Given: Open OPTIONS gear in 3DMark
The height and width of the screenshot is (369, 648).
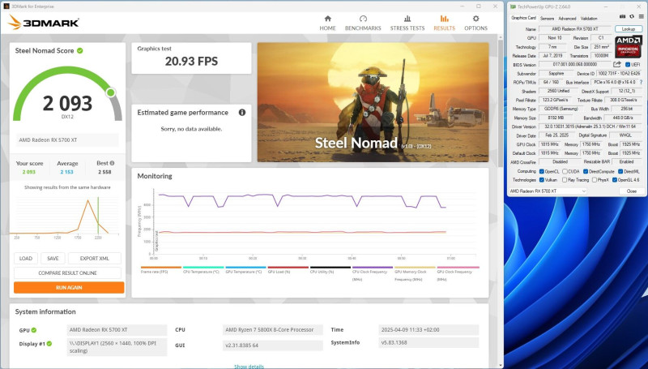Looking at the screenshot, I should 475,24.
